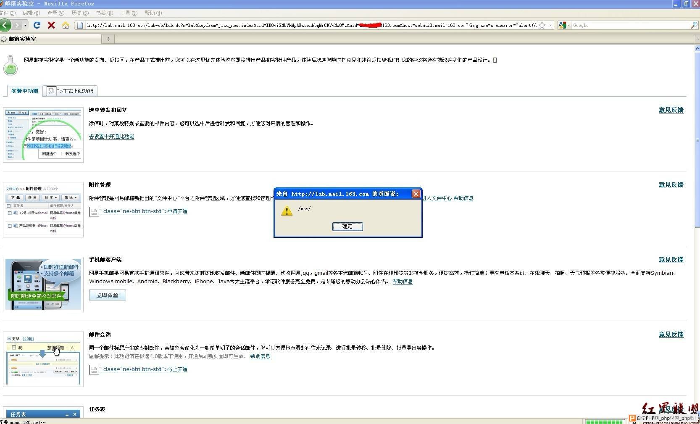Reload the page with the refresh icon
Screen dimensions: 700x424
(37, 25)
